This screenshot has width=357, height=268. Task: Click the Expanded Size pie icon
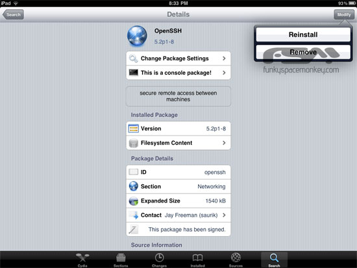coord(134,201)
